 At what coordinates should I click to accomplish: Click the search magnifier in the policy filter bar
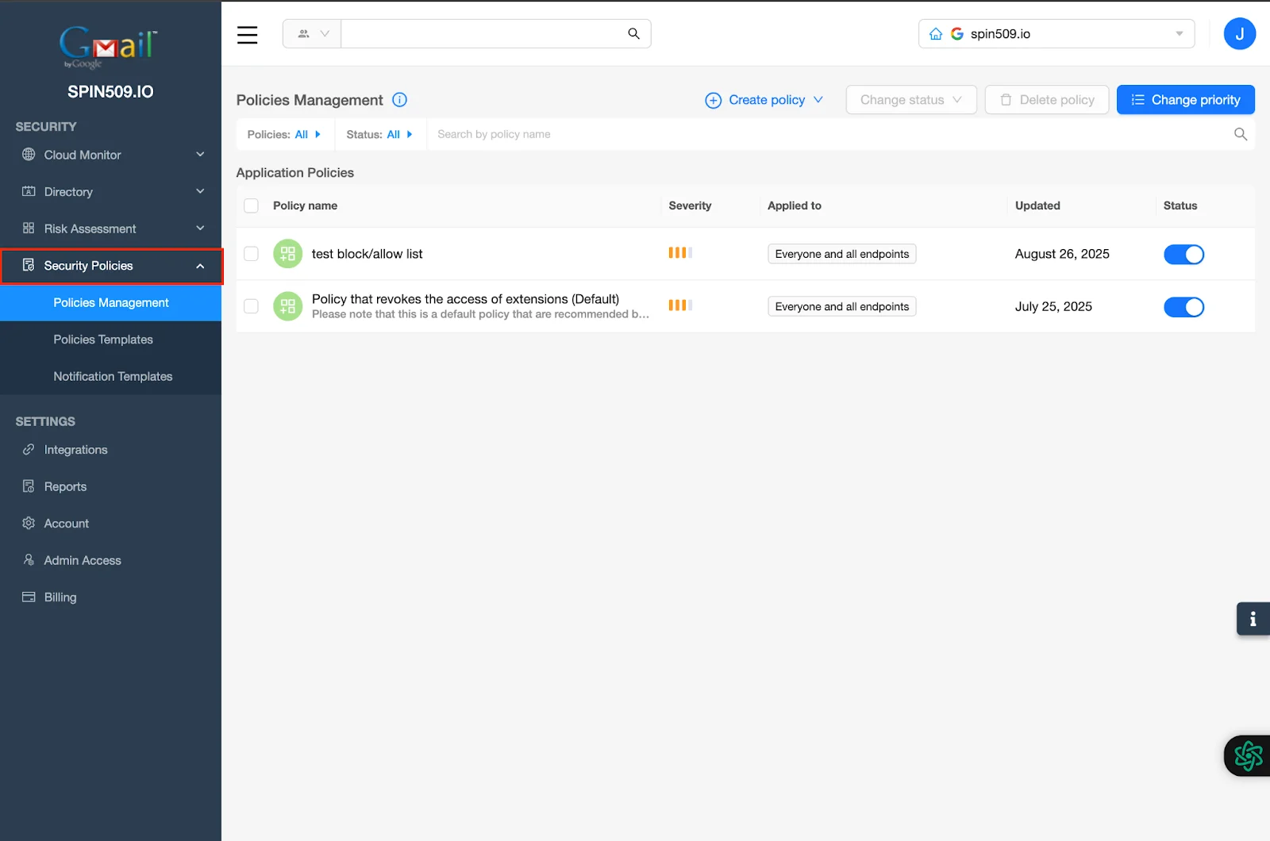click(1239, 134)
